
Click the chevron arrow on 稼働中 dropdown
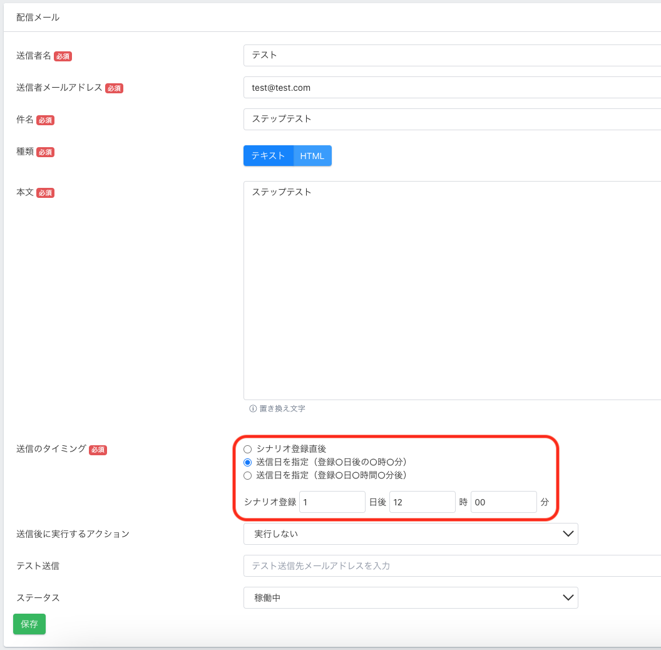pyautogui.click(x=568, y=598)
